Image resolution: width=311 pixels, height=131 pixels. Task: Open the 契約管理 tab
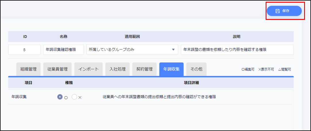[144, 69]
